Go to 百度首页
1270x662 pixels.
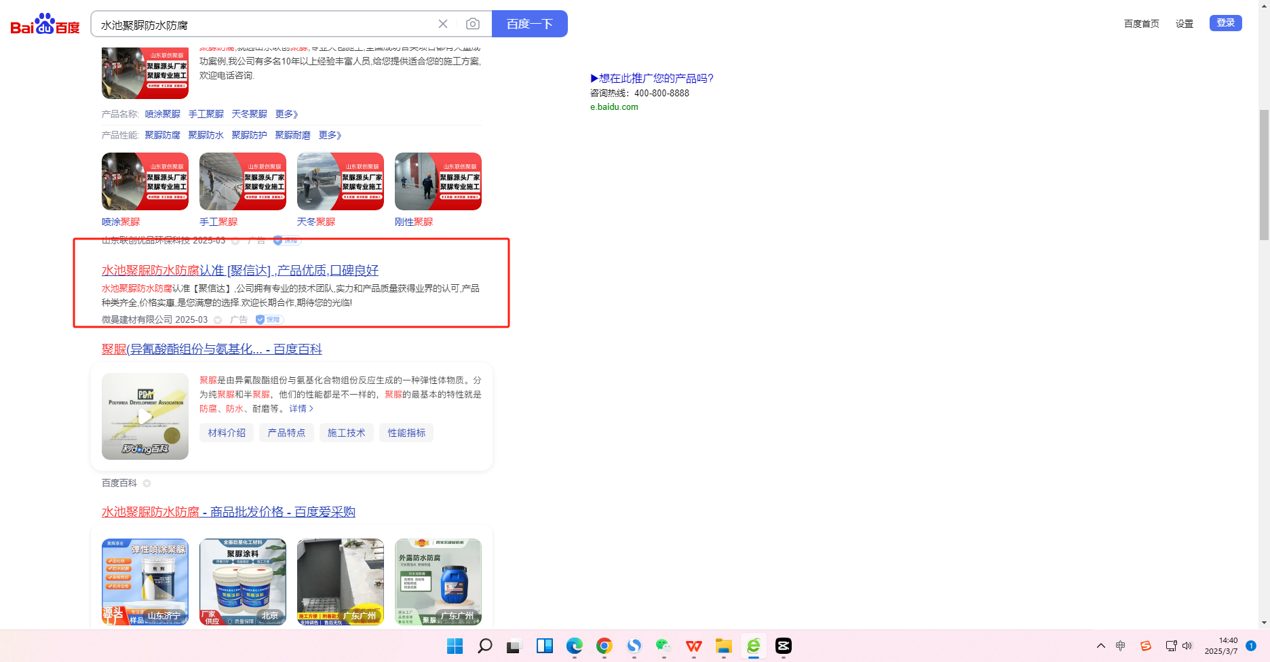1142,24
